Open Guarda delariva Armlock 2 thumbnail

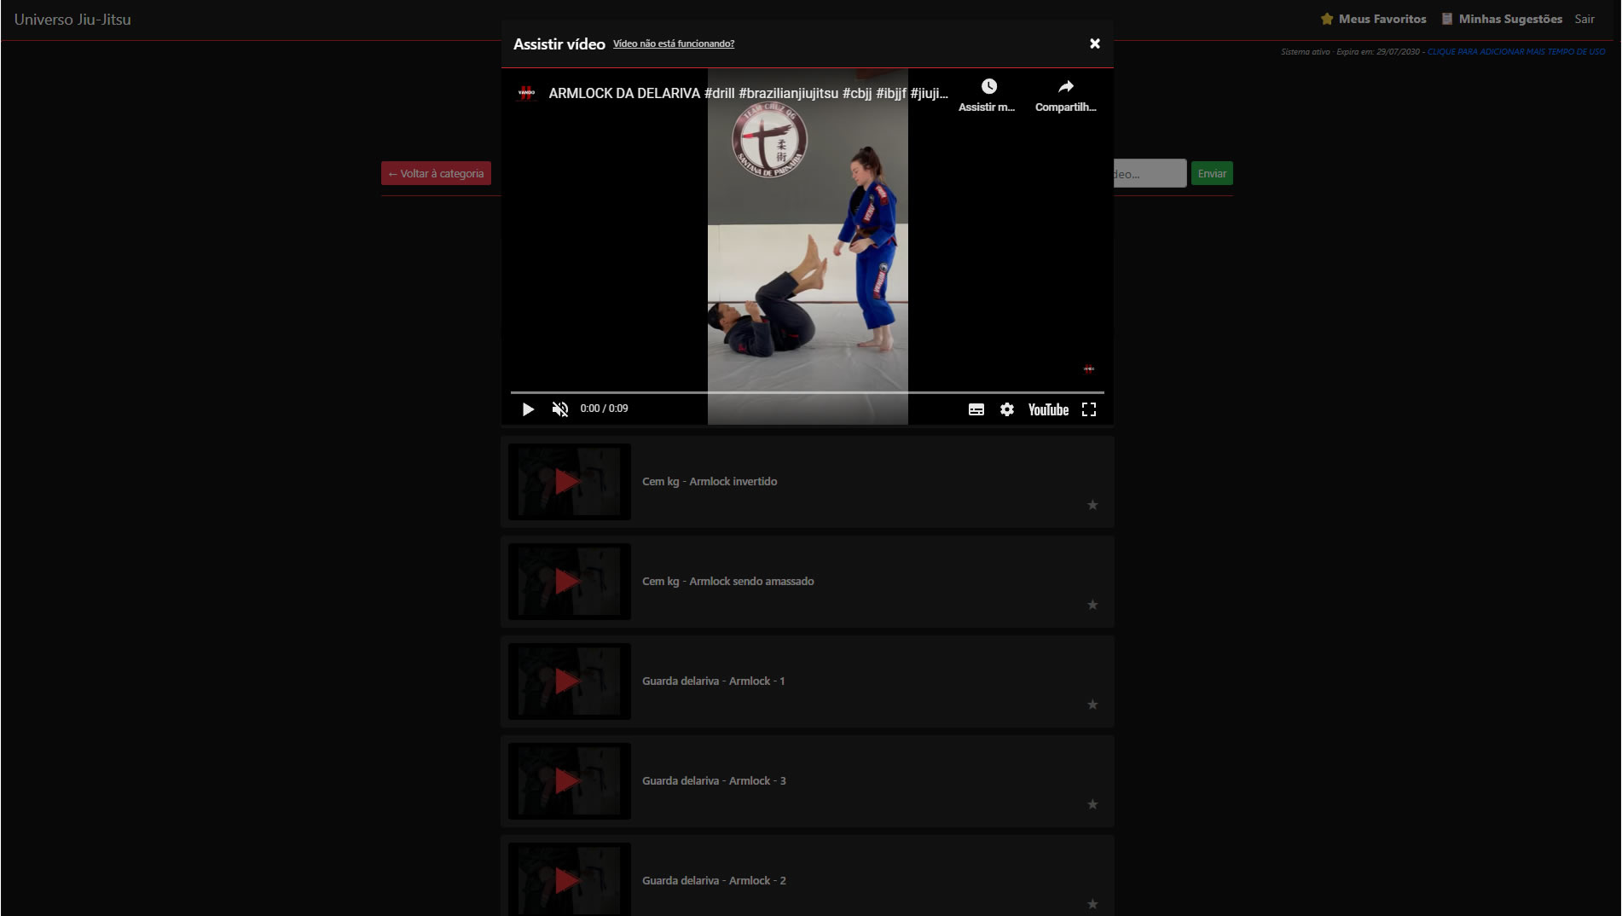569,879
